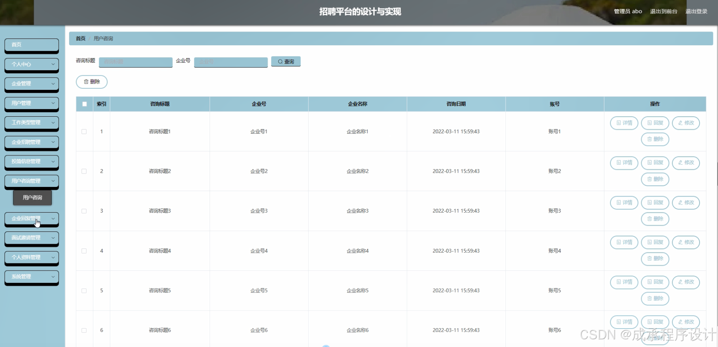Check the checkbox next to 咨询标题3
Screen dimensions: 718x347
click(x=84, y=211)
